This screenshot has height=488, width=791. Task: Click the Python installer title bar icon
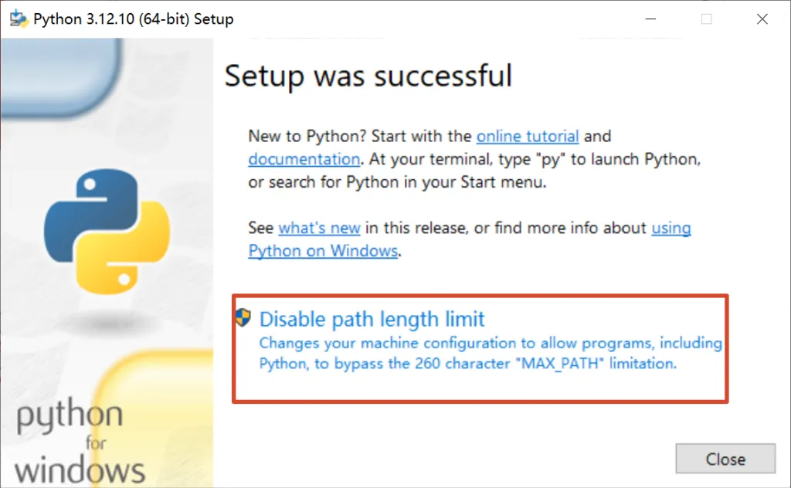pyautogui.click(x=19, y=19)
